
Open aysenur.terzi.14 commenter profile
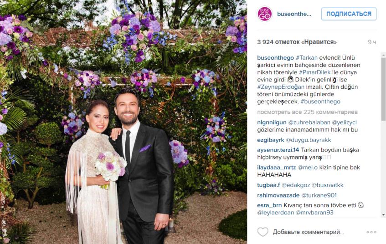coord(278,150)
